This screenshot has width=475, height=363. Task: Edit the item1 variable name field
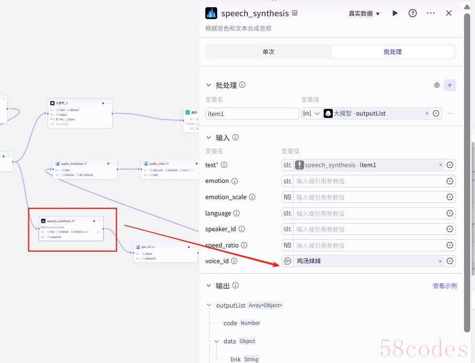pos(252,114)
